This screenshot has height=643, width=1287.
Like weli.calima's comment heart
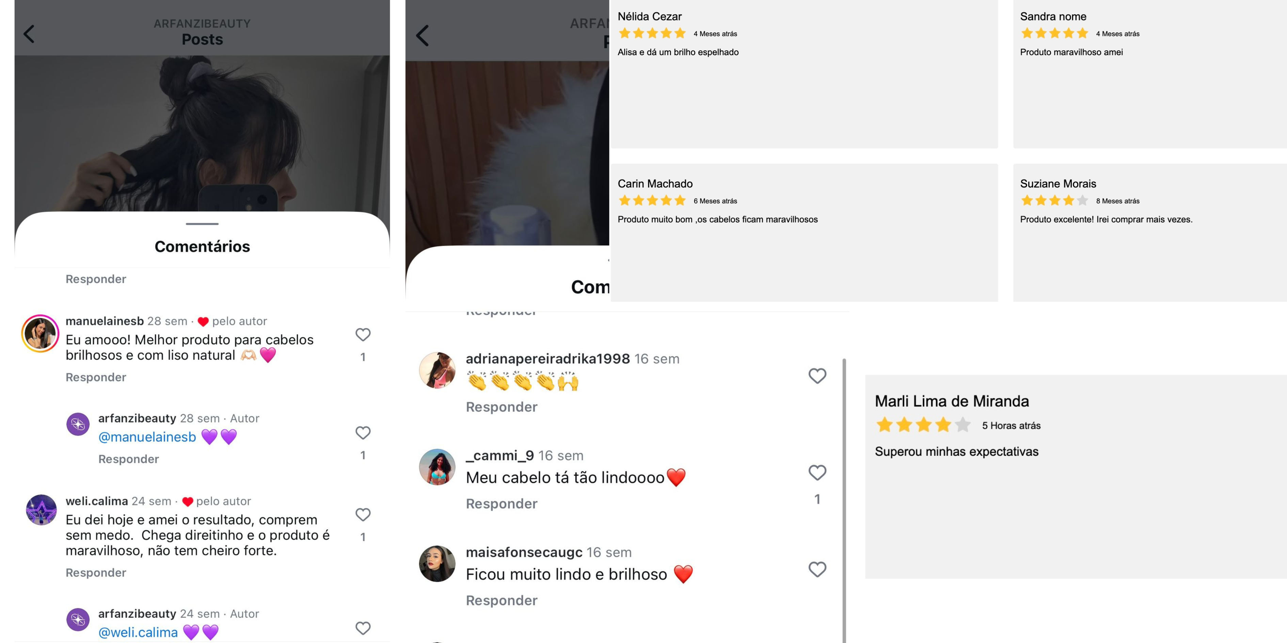pyautogui.click(x=363, y=514)
